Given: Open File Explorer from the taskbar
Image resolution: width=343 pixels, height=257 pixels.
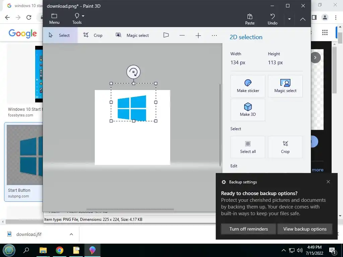Looking at the screenshot, I should [43, 250].
